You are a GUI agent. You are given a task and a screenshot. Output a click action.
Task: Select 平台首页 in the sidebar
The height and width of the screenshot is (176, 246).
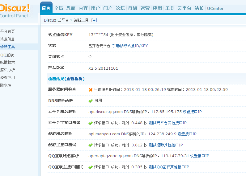tap(7, 31)
